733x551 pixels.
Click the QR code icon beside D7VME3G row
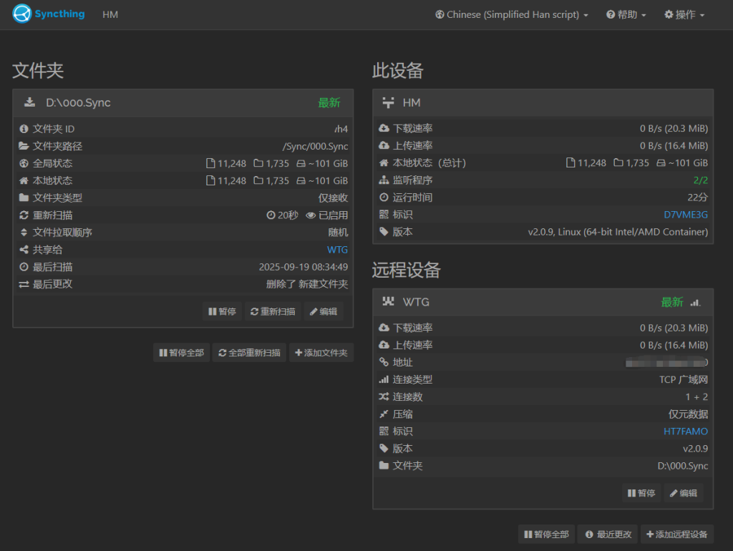(384, 215)
